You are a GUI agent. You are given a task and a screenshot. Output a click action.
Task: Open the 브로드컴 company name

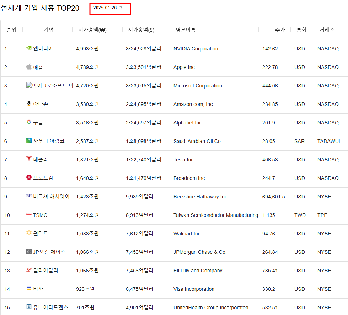pos(43,178)
